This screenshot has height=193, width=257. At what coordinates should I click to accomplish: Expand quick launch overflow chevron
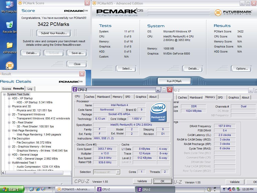click(49, 188)
